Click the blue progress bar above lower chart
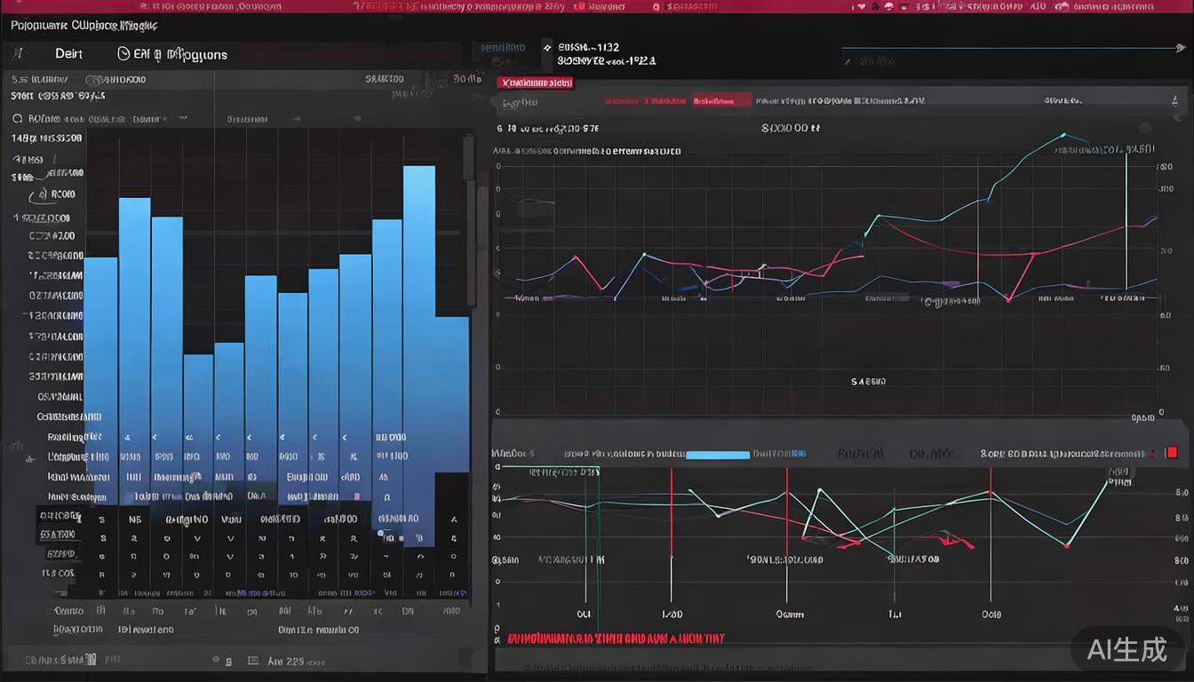The width and height of the screenshot is (1194, 682). click(718, 455)
